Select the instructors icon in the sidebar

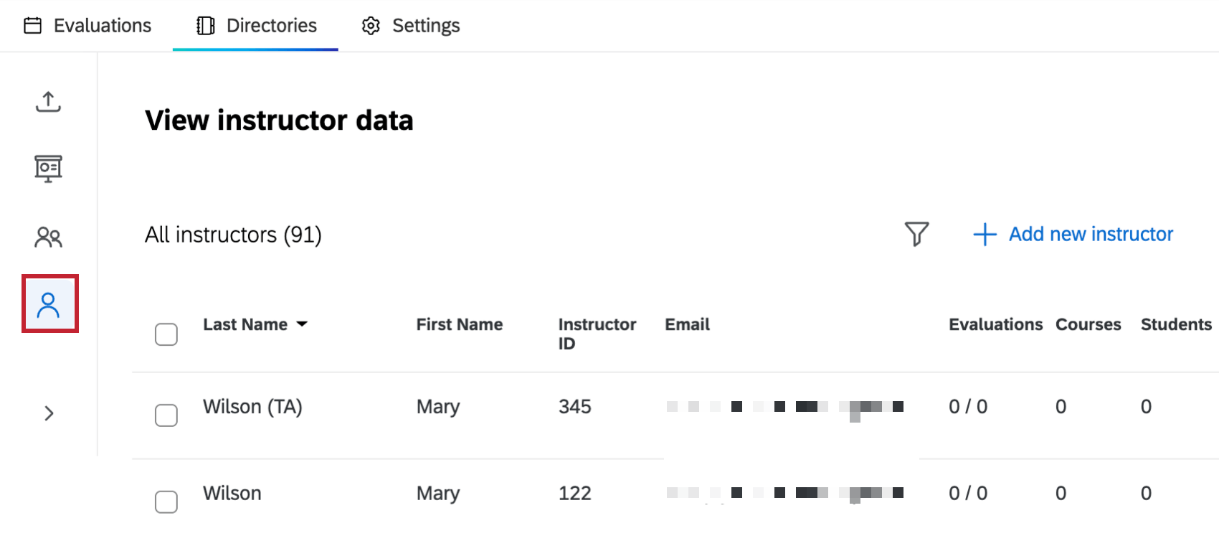(48, 304)
